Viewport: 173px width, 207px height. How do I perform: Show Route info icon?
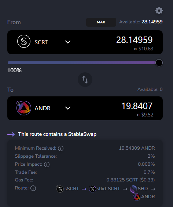pos(33,188)
